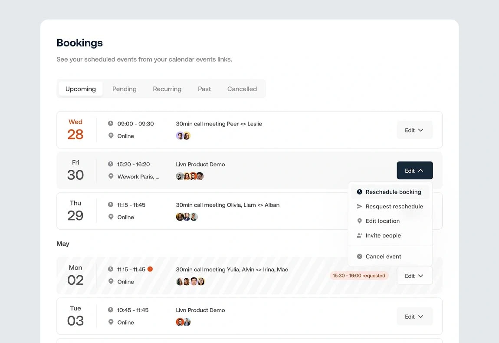Click the clock icon for Reschedule booking

click(359, 191)
